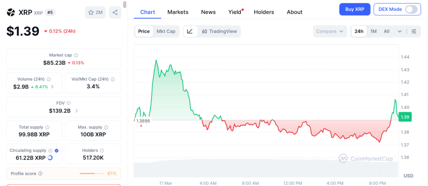Click the Buy XRP button

[354, 9]
